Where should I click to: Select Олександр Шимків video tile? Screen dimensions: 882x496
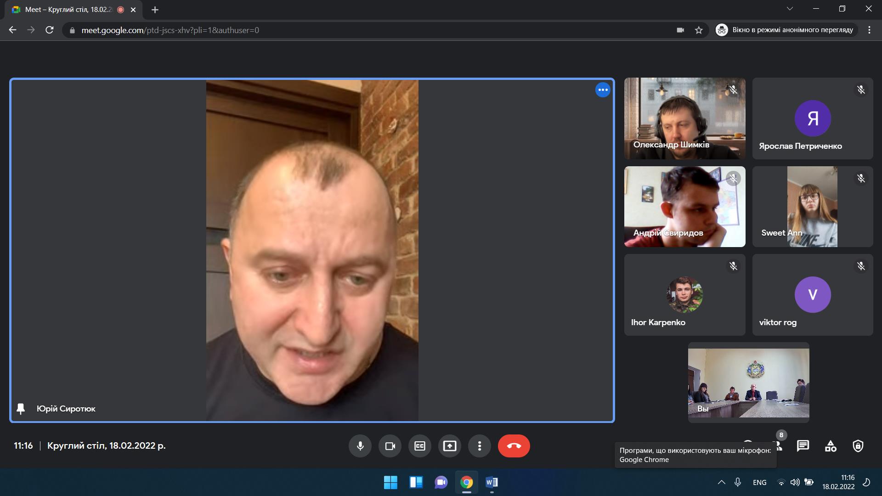[684, 118]
